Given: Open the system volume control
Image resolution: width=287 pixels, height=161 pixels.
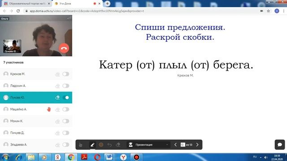Looking at the screenshot, I should pyautogui.click(x=266, y=157).
